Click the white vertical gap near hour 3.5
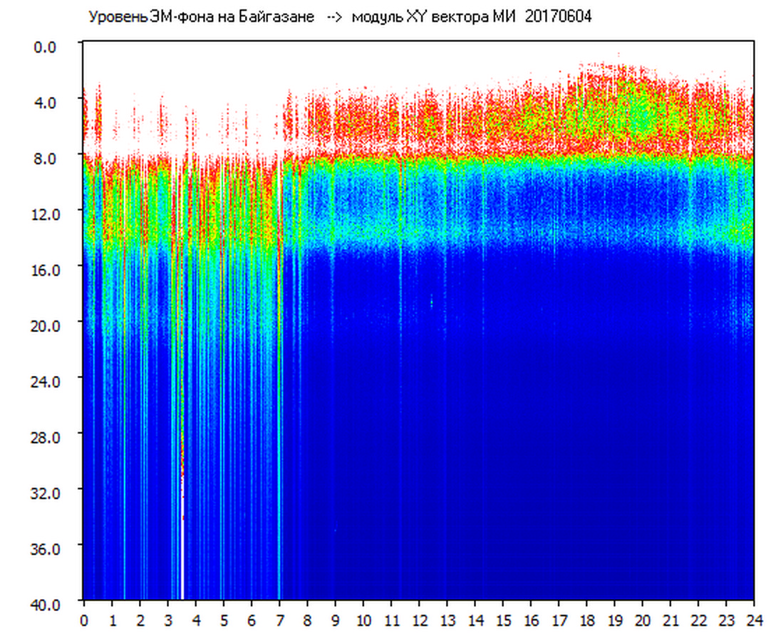 pyautogui.click(x=182, y=541)
